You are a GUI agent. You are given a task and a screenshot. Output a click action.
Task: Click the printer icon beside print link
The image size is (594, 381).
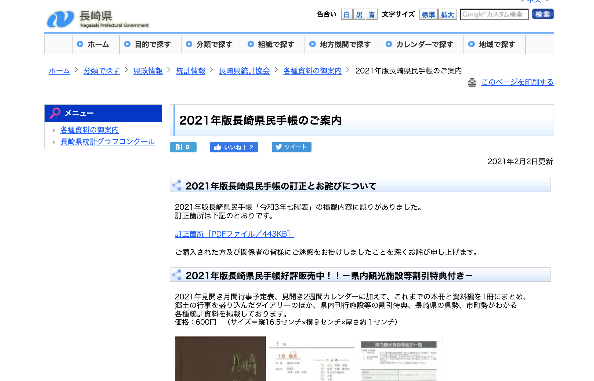(x=472, y=82)
